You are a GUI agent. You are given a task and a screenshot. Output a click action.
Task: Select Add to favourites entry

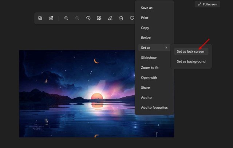154,108
